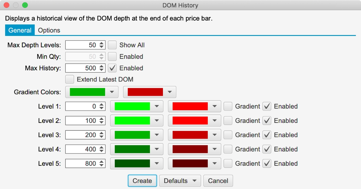Select the General tab
The height and width of the screenshot is (189, 361).
point(20,30)
